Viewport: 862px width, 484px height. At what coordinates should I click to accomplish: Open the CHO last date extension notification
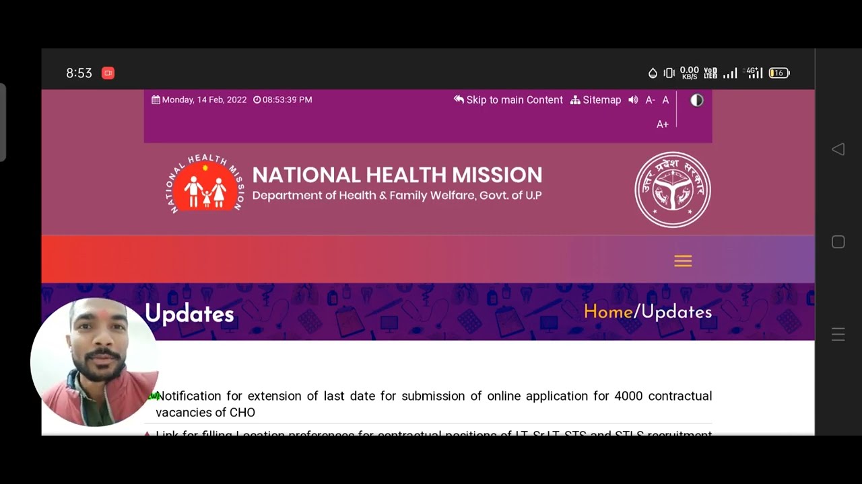pos(434,404)
